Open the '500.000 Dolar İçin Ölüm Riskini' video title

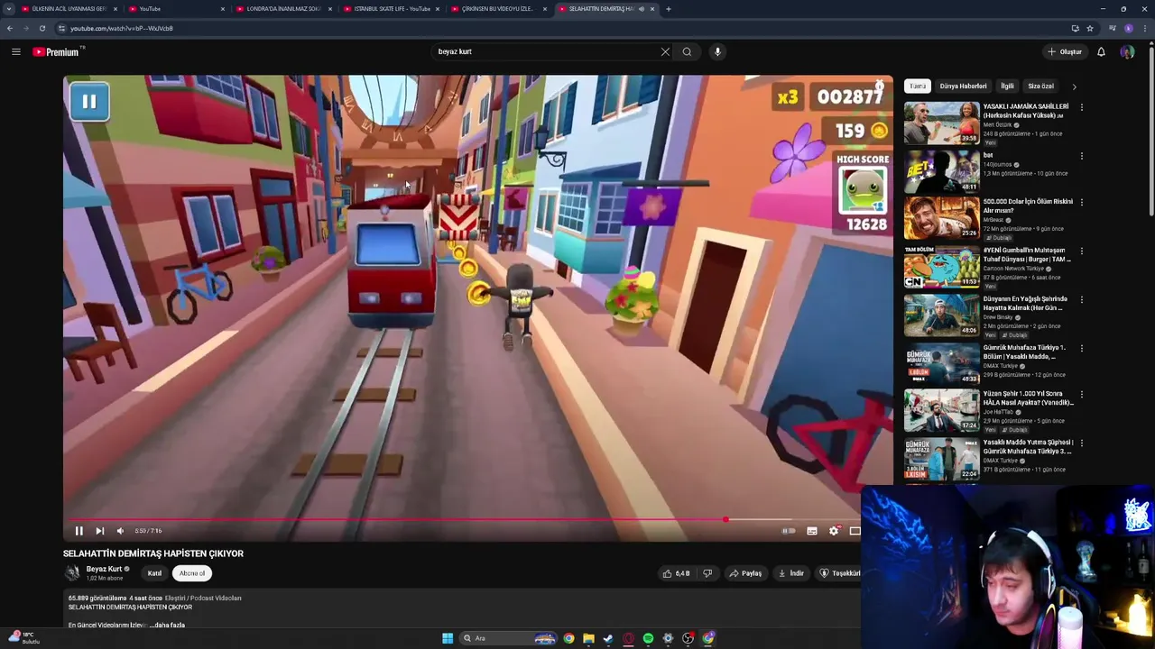(1028, 206)
